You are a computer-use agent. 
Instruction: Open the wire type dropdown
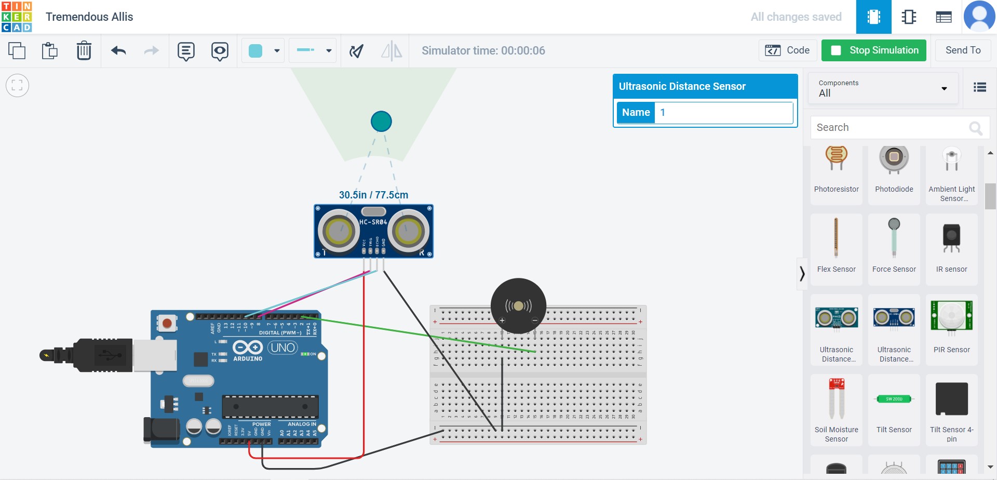313,50
